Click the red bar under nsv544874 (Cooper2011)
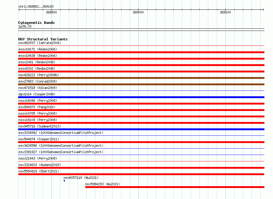The height and width of the screenshot is (199, 273). 141,142
